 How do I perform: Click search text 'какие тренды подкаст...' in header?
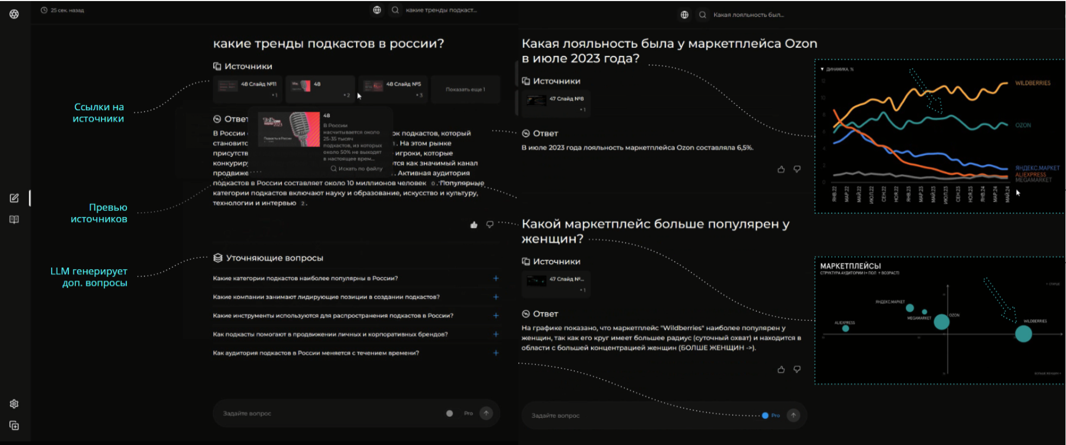pos(441,10)
